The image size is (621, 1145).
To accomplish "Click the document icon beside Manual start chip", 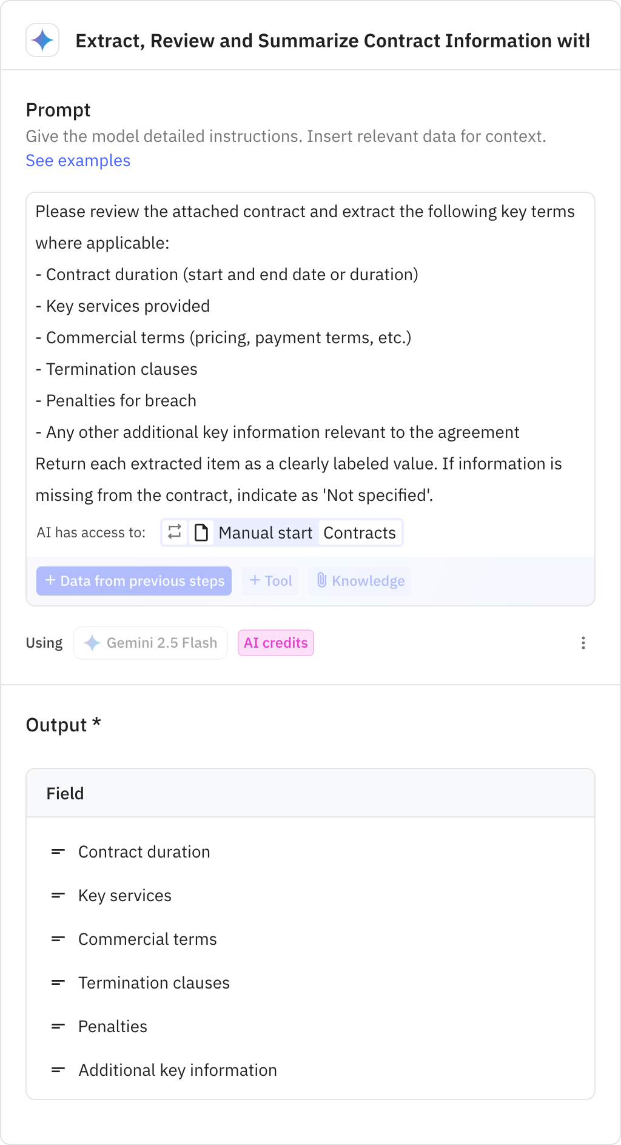I will (201, 532).
